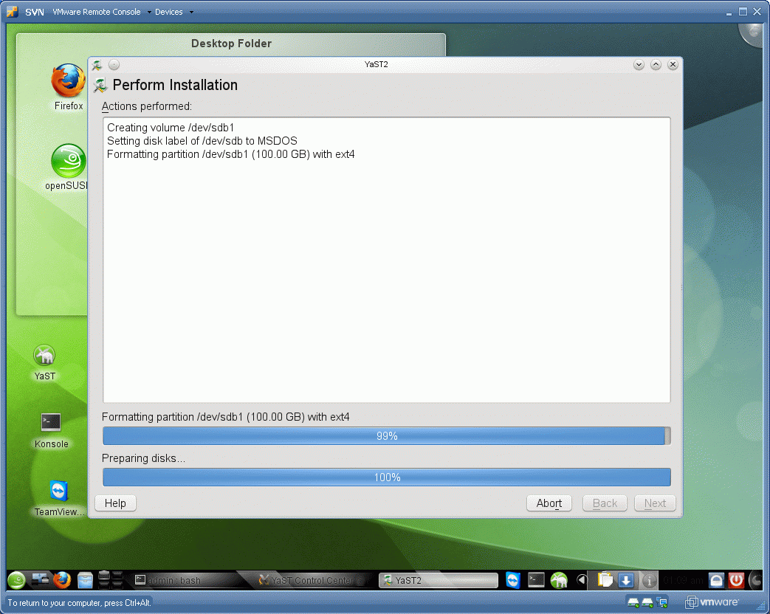
Task: Click the YaST2 window menu icon in title bar
Action: click(97, 64)
